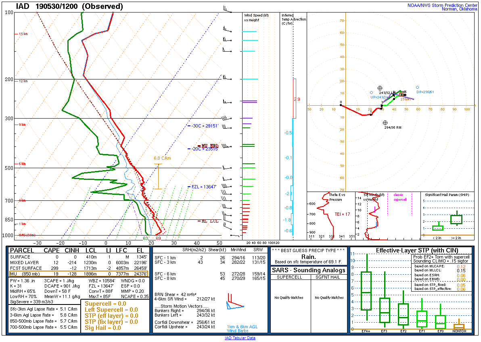Click the 4-6km SR Wind value row

[x=185, y=299]
